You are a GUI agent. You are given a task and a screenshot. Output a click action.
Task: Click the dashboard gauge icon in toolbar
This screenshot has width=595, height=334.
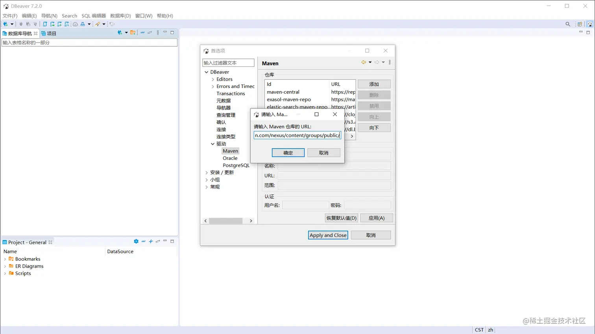(x=75, y=24)
